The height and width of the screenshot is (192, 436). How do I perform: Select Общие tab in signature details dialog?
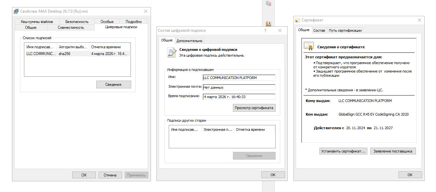(x=167, y=40)
